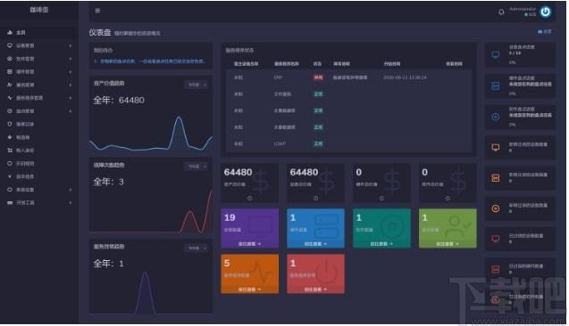Click the green normal status badge in LDAP row
This screenshot has width=569, height=326.
coord(318,143)
